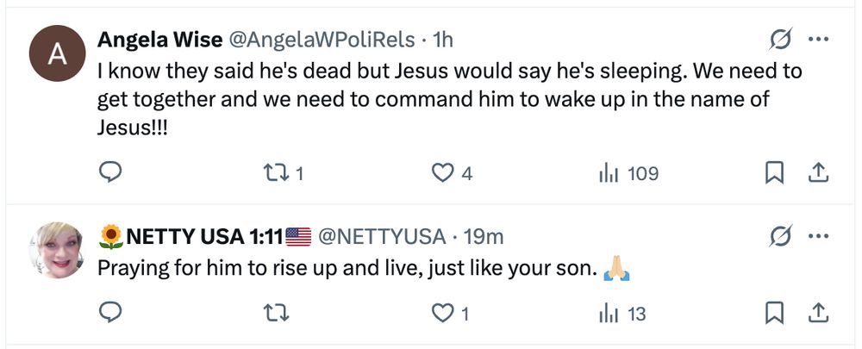Open Grok icon on Angela's tweet

(x=780, y=40)
